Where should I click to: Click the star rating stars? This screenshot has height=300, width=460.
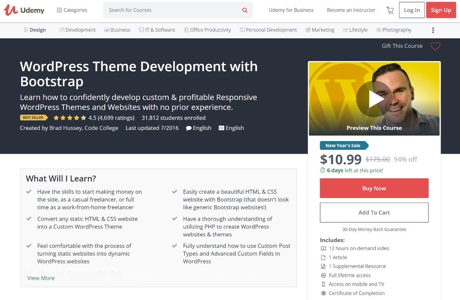69,117
